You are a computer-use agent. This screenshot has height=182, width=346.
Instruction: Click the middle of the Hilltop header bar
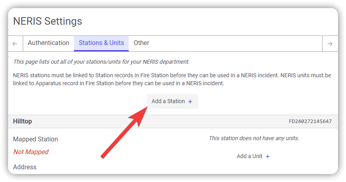(x=173, y=121)
